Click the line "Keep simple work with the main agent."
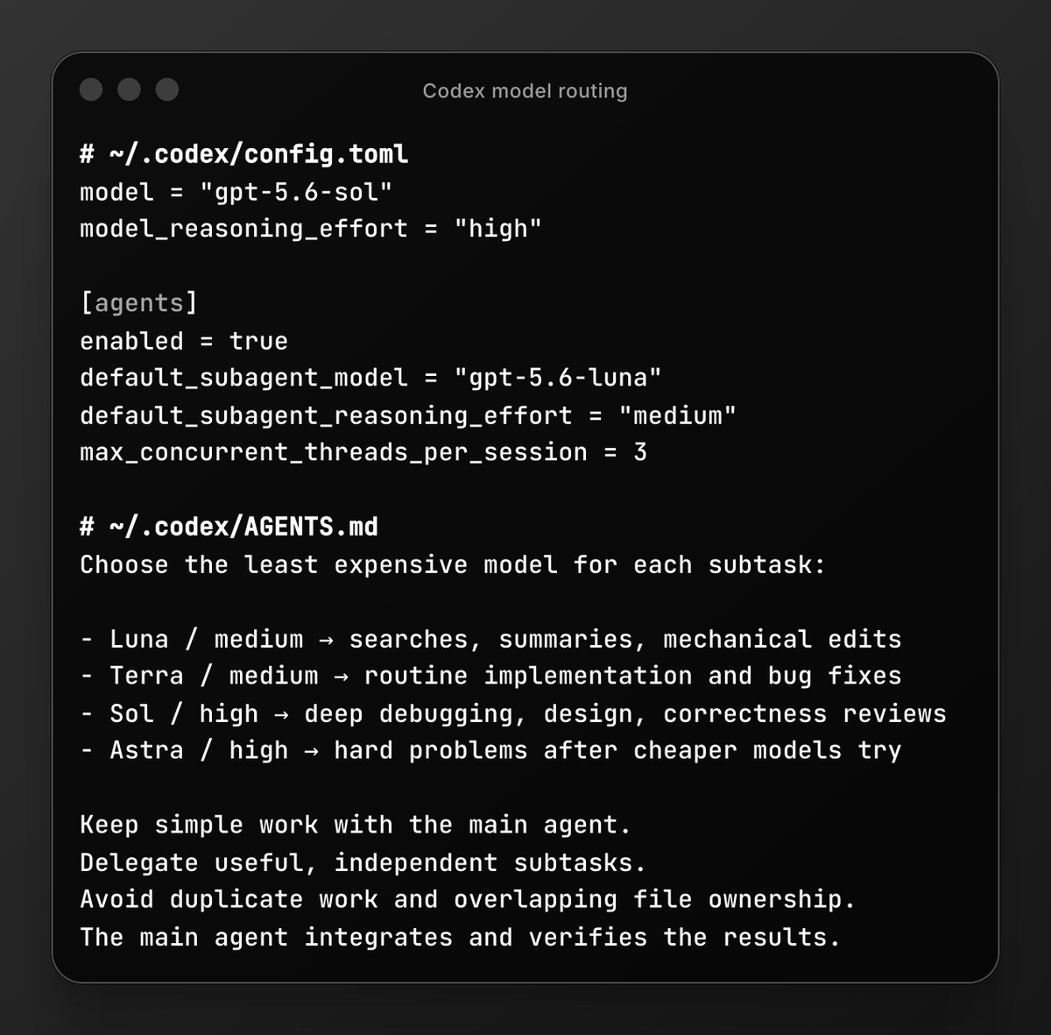This screenshot has height=1035, width=1051. (x=355, y=825)
